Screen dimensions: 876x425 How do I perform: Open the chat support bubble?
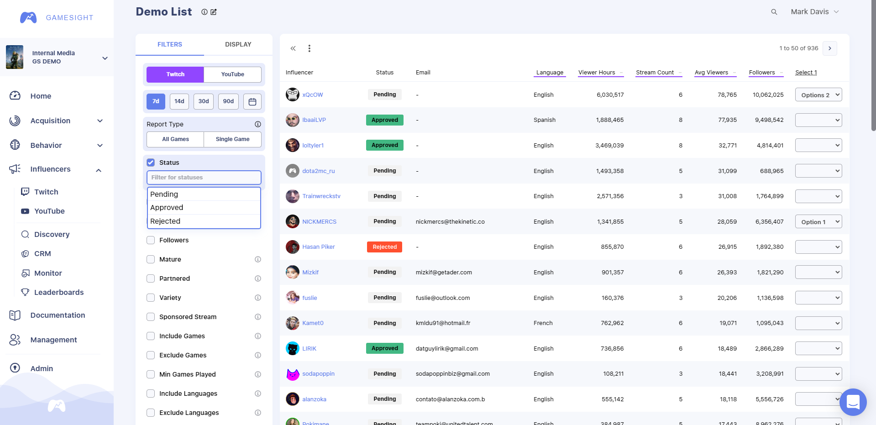coord(853,402)
